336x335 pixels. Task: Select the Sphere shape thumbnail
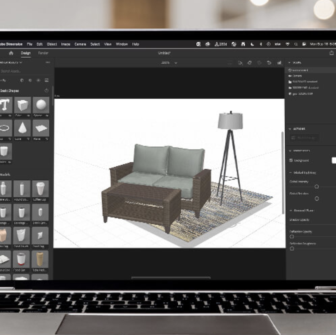tap(41, 105)
